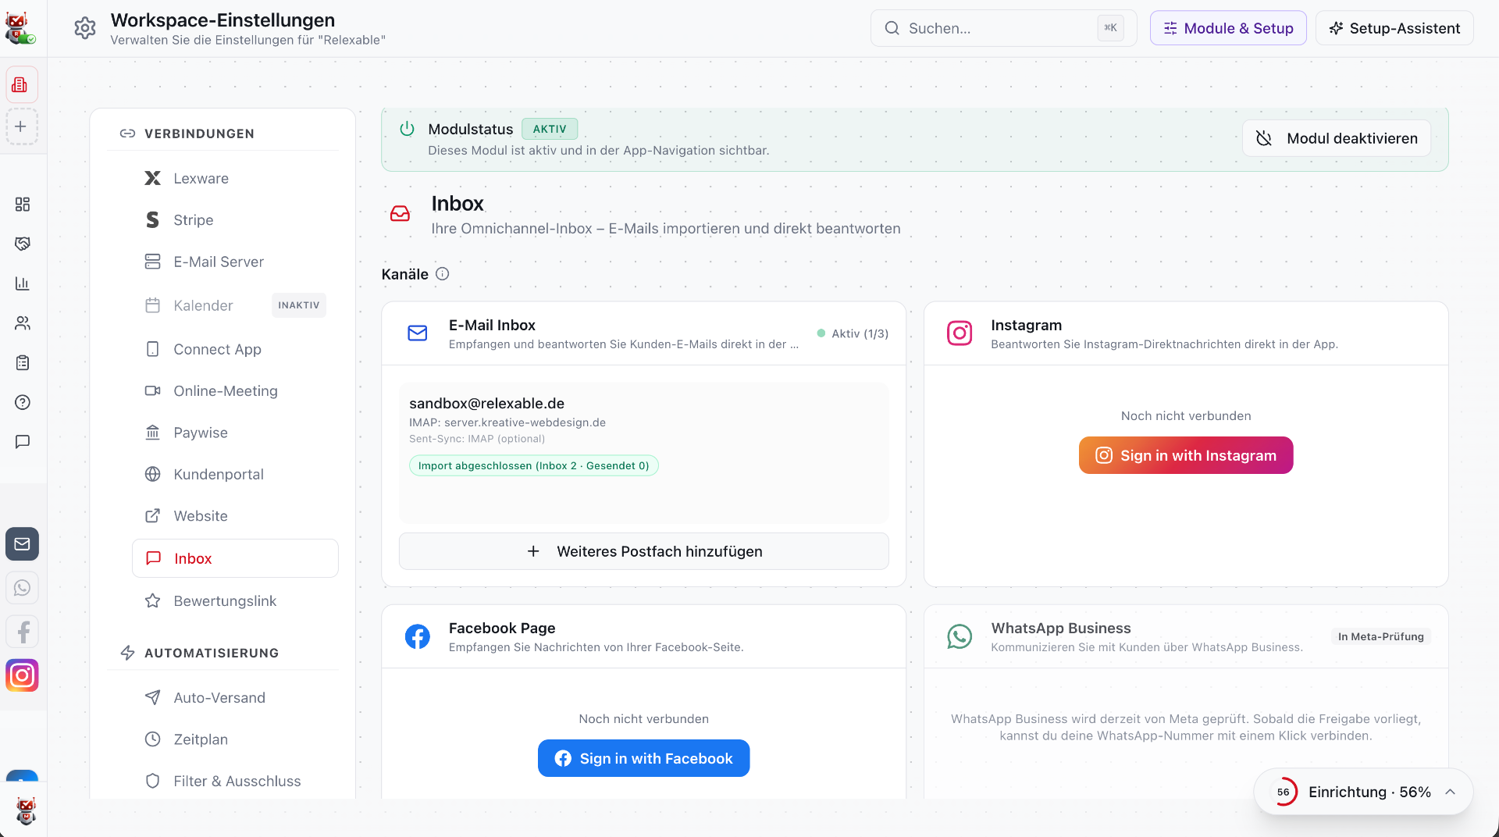Expand the Einrichtung 56% progress panel

tap(1363, 792)
